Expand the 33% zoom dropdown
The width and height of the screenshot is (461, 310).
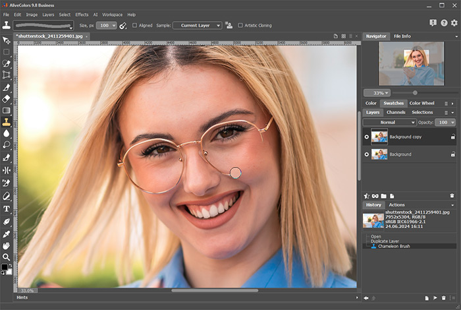(377, 93)
